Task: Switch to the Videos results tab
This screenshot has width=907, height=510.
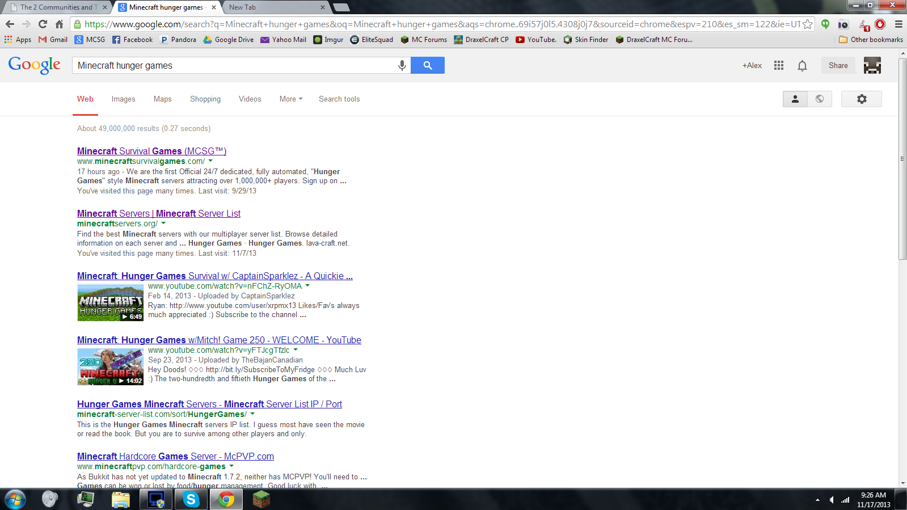Action: point(250,99)
